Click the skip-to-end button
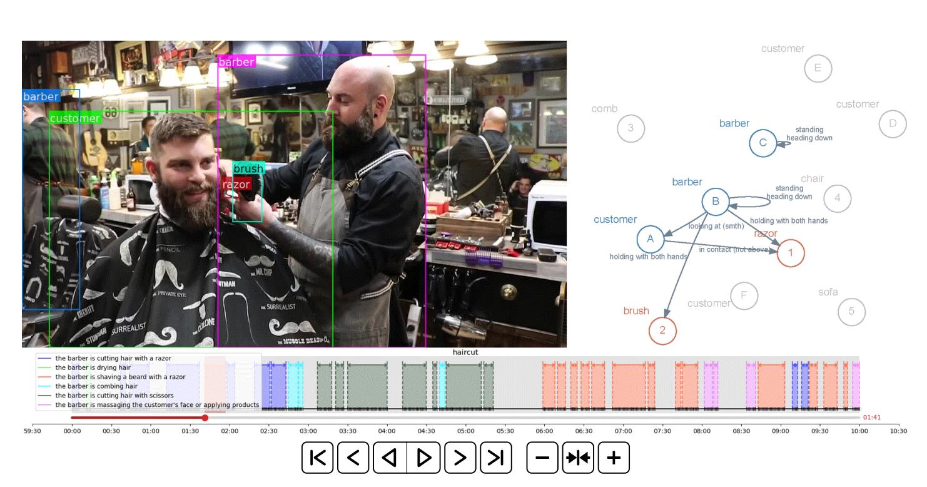 496,458
